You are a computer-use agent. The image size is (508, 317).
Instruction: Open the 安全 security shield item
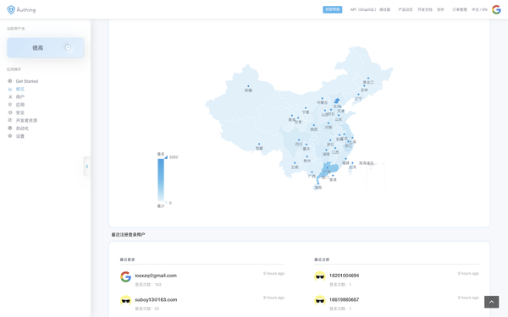pyautogui.click(x=10, y=112)
